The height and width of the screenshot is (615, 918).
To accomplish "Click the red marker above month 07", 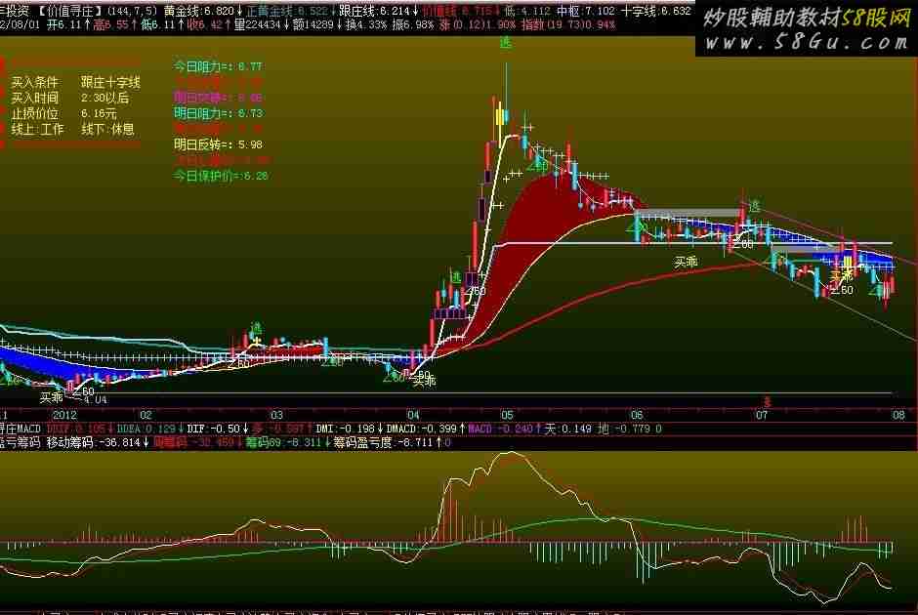I will point(768,400).
